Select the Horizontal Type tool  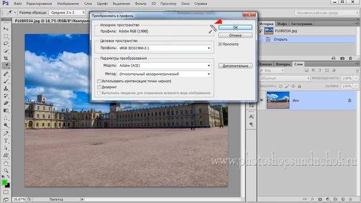[x=6, y=141]
